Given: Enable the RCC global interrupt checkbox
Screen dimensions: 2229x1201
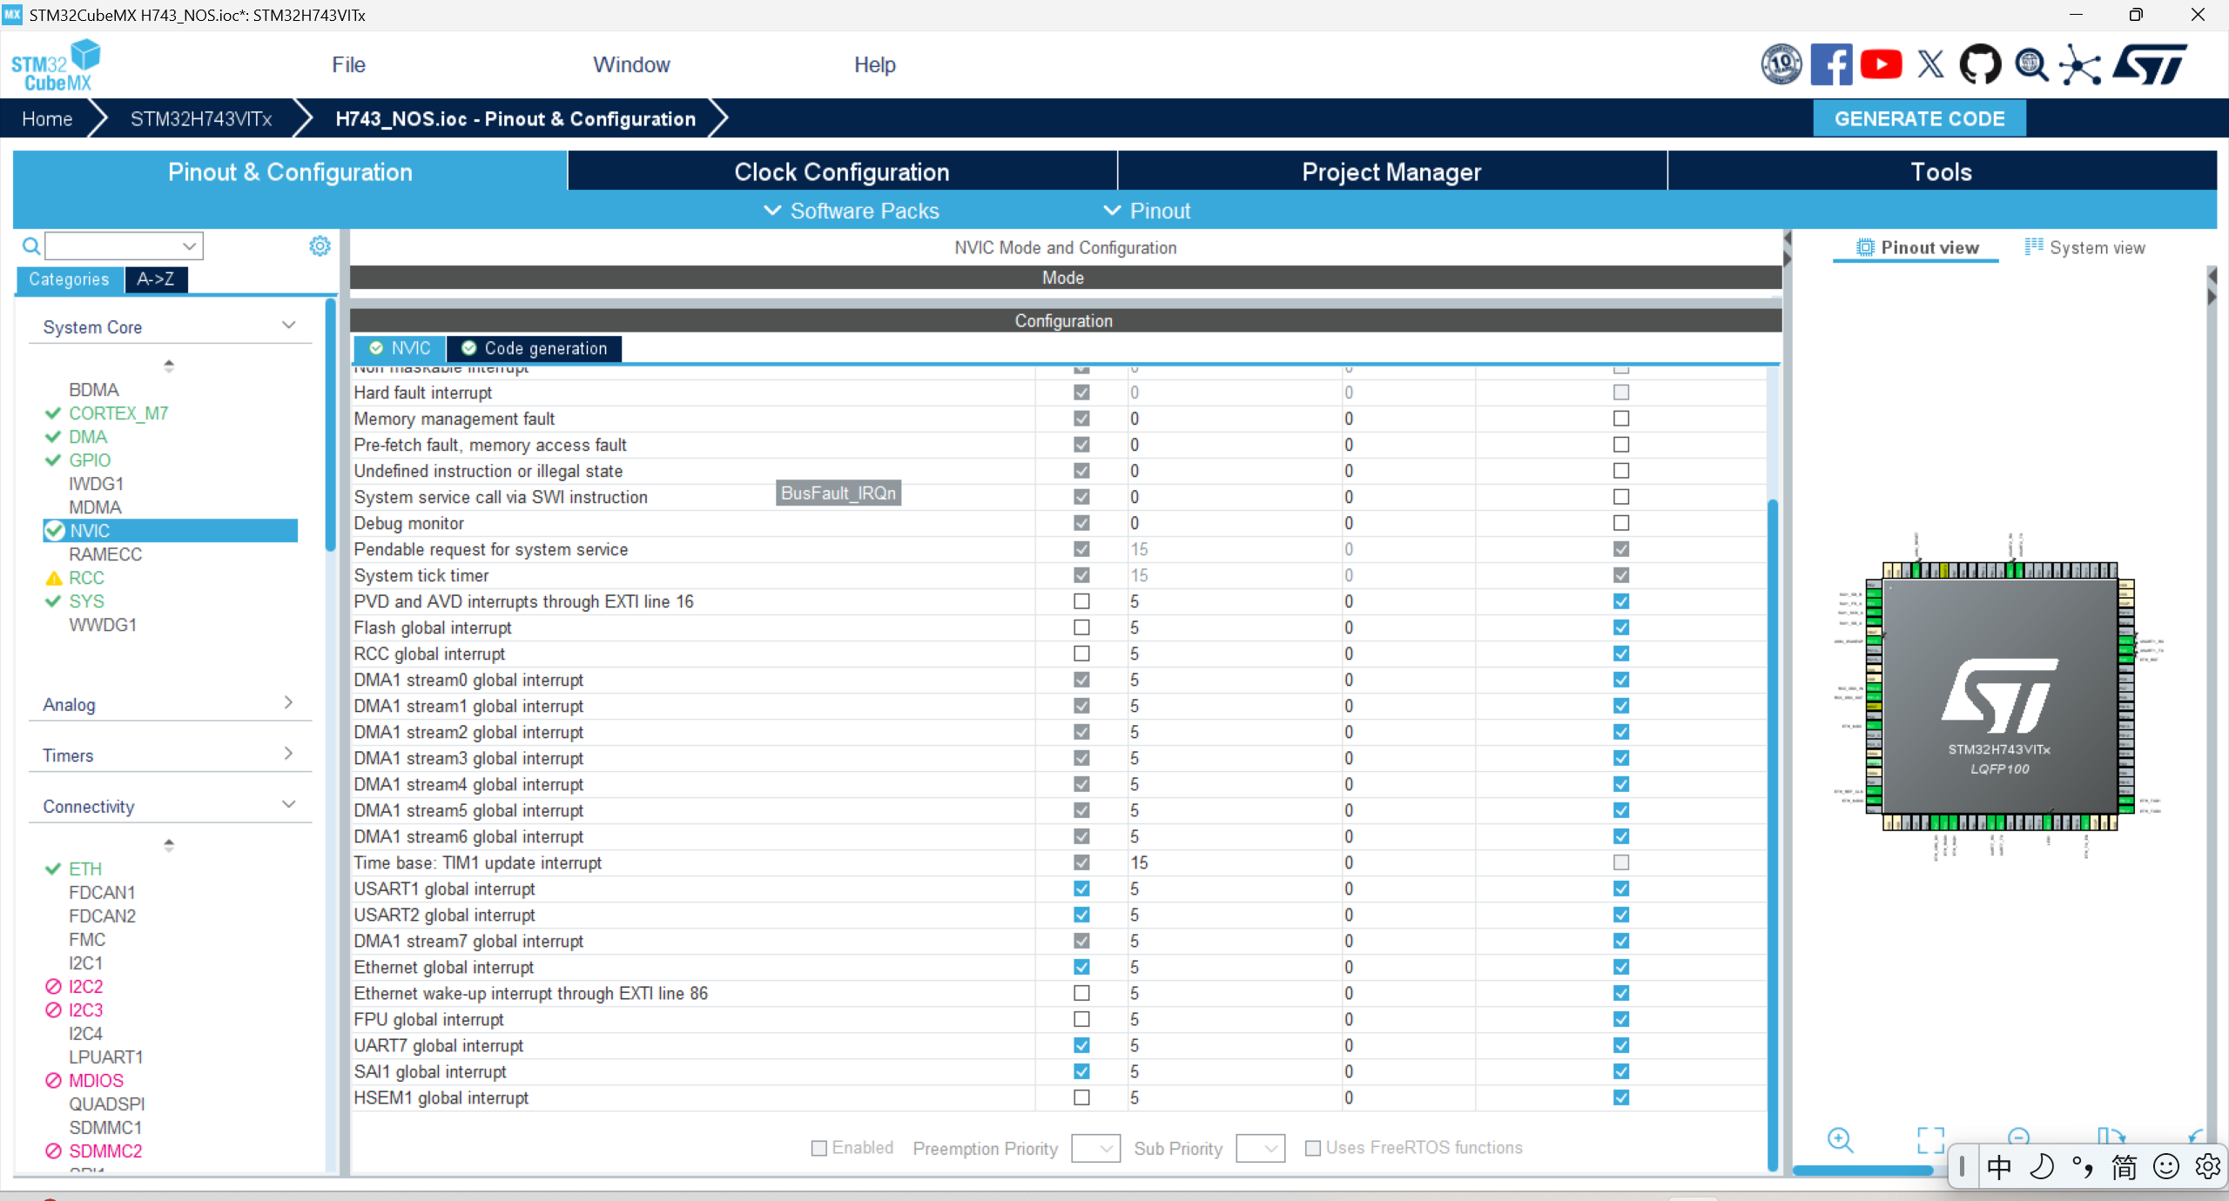Looking at the screenshot, I should 1081,654.
